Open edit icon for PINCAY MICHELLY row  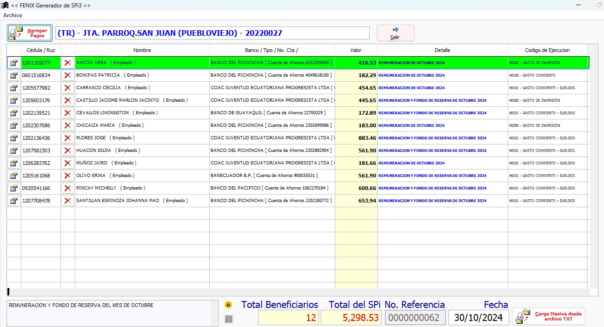coord(14,188)
